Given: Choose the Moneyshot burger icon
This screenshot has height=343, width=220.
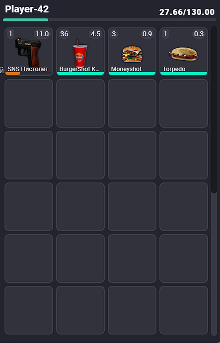Looking at the screenshot, I should click(132, 54).
